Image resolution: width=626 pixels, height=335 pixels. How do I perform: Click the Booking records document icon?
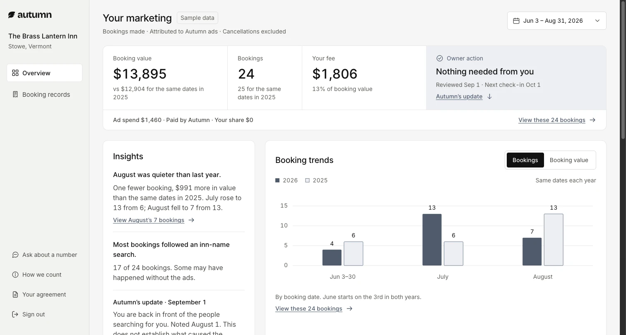tap(15, 94)
